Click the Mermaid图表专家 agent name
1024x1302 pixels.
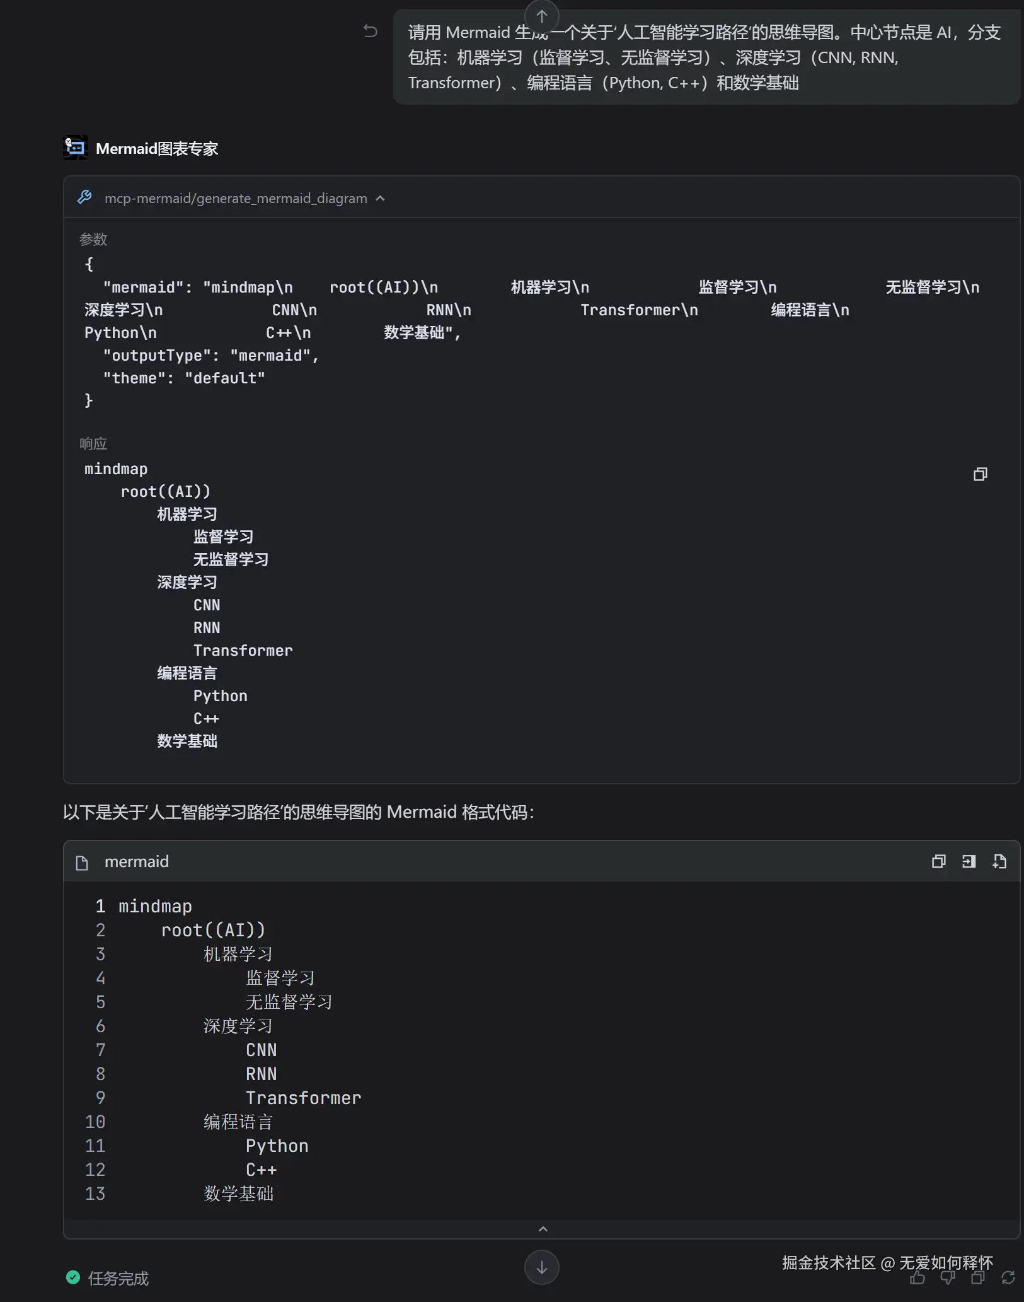pyautogui.click(x=157, y=148)
